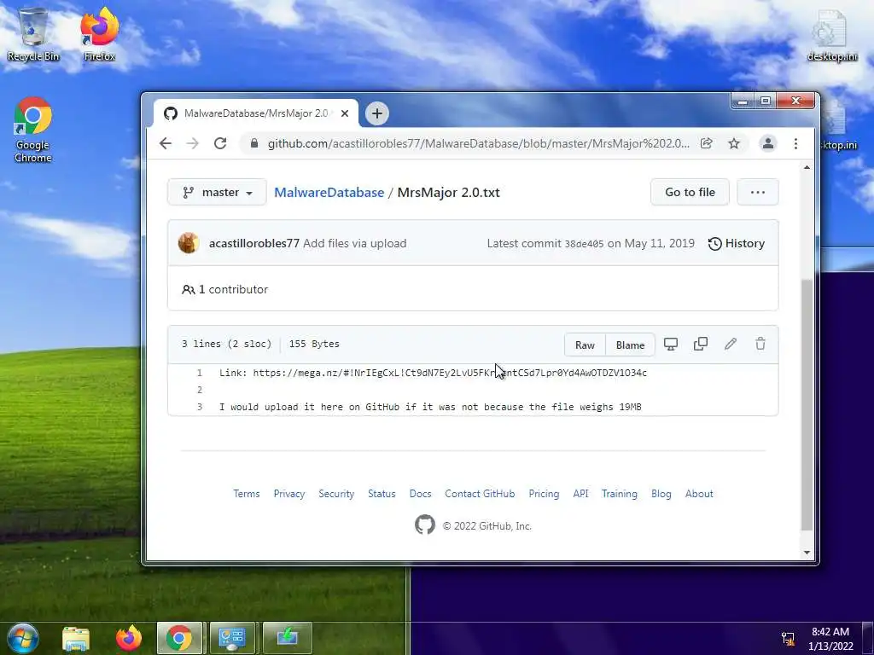Click the mega.nz link text on line 1
Viewport: 874px width, 655px height.
click(x=450, y=373)
